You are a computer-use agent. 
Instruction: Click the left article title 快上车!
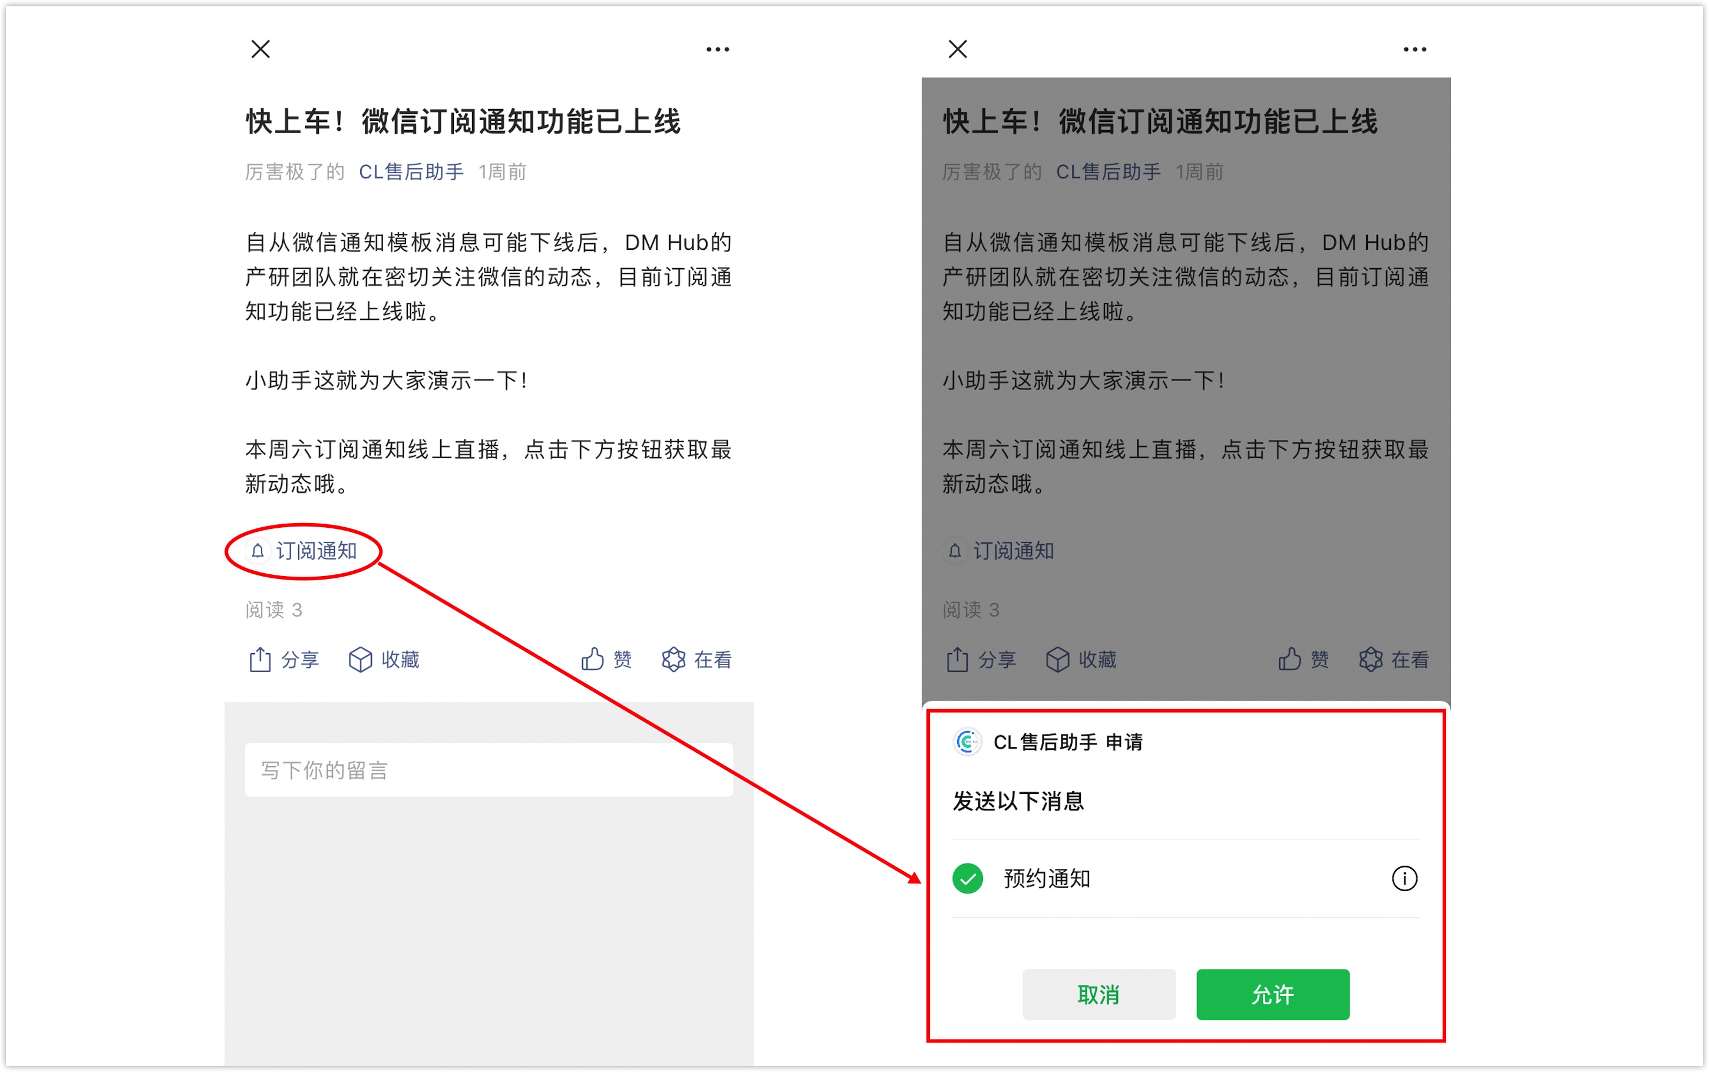tap(463, 121)
